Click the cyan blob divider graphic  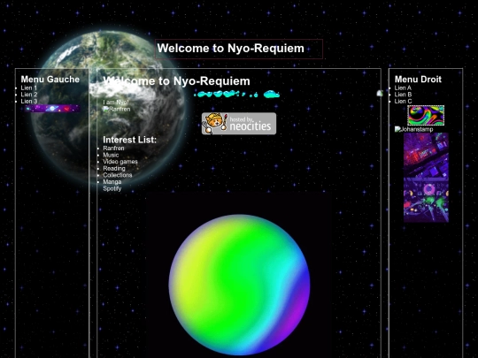237,95
